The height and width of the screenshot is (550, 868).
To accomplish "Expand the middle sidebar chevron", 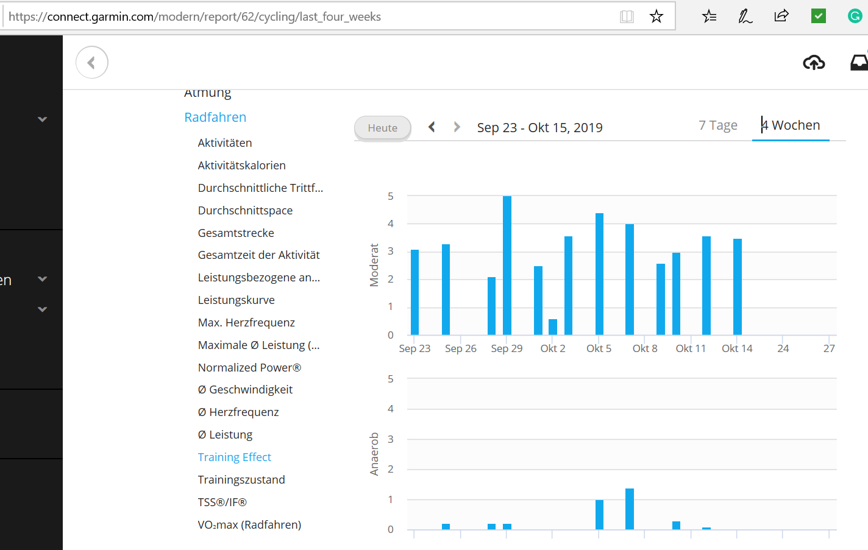I will click(42, 279).
